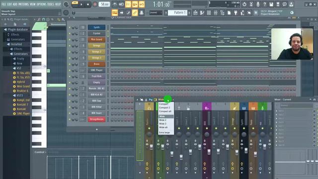Toggle the mute LED of Crystal channel
This screenshot has width=318, height=179.
tap(70, 33)
